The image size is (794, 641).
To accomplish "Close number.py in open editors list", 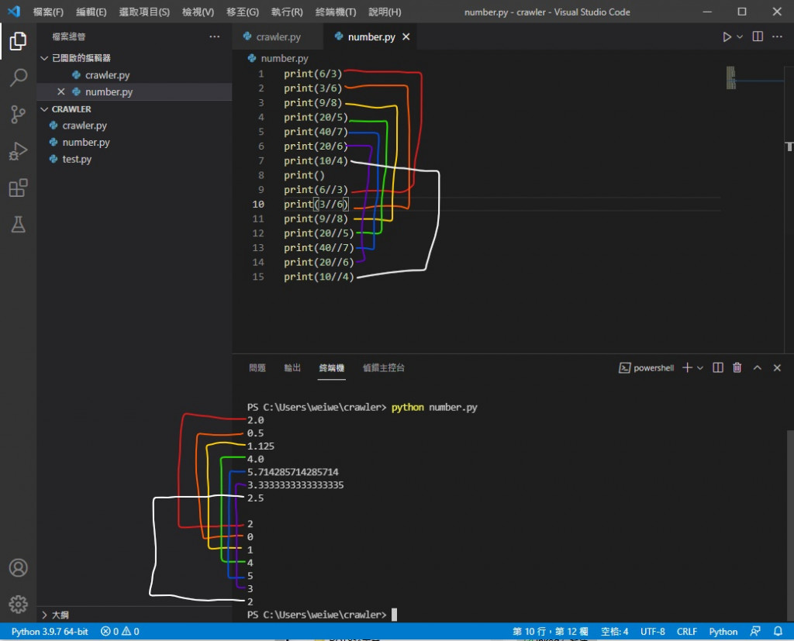I will (x=60, y=91).
